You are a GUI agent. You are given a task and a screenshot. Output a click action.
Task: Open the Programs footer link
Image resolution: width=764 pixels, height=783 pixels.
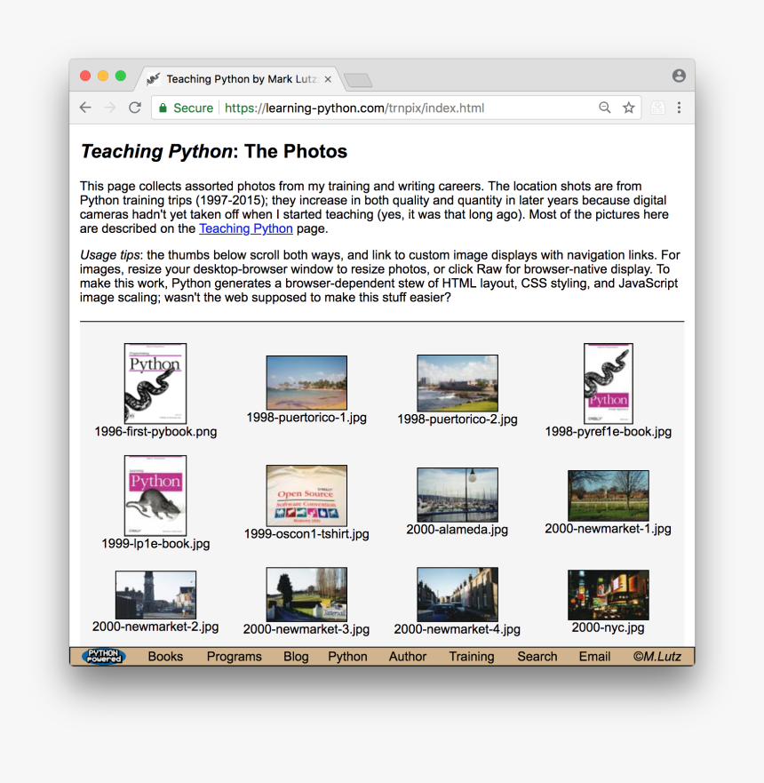(234, 656)
